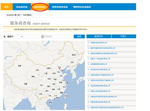Open the 首页 home navigation tab
Image resolution: width=150 pixels, height=111 pixels.
pyautogui.click(x=7, y=7)
